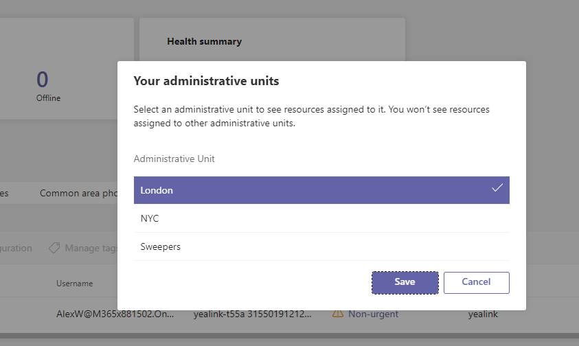The width and height of the screenshot is (579, 346).
Task: Open the yealink-t55a device entry
Action: point(252,314)
